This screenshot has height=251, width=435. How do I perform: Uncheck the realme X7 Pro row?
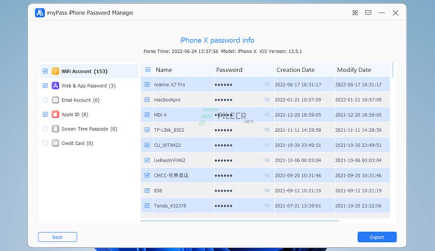[x=147, y=85]
